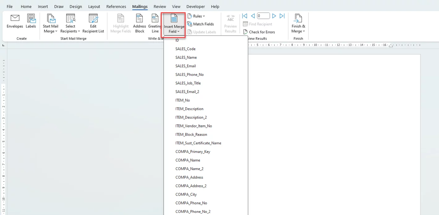Insert the ITEM_Description merge field
The width and height of the screenshot is (439, 215).
coord(189,109)
